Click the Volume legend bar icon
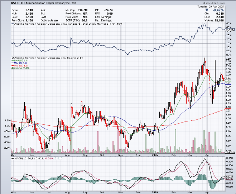The height and width of the screenshot is (194, 236). (13, 68)
